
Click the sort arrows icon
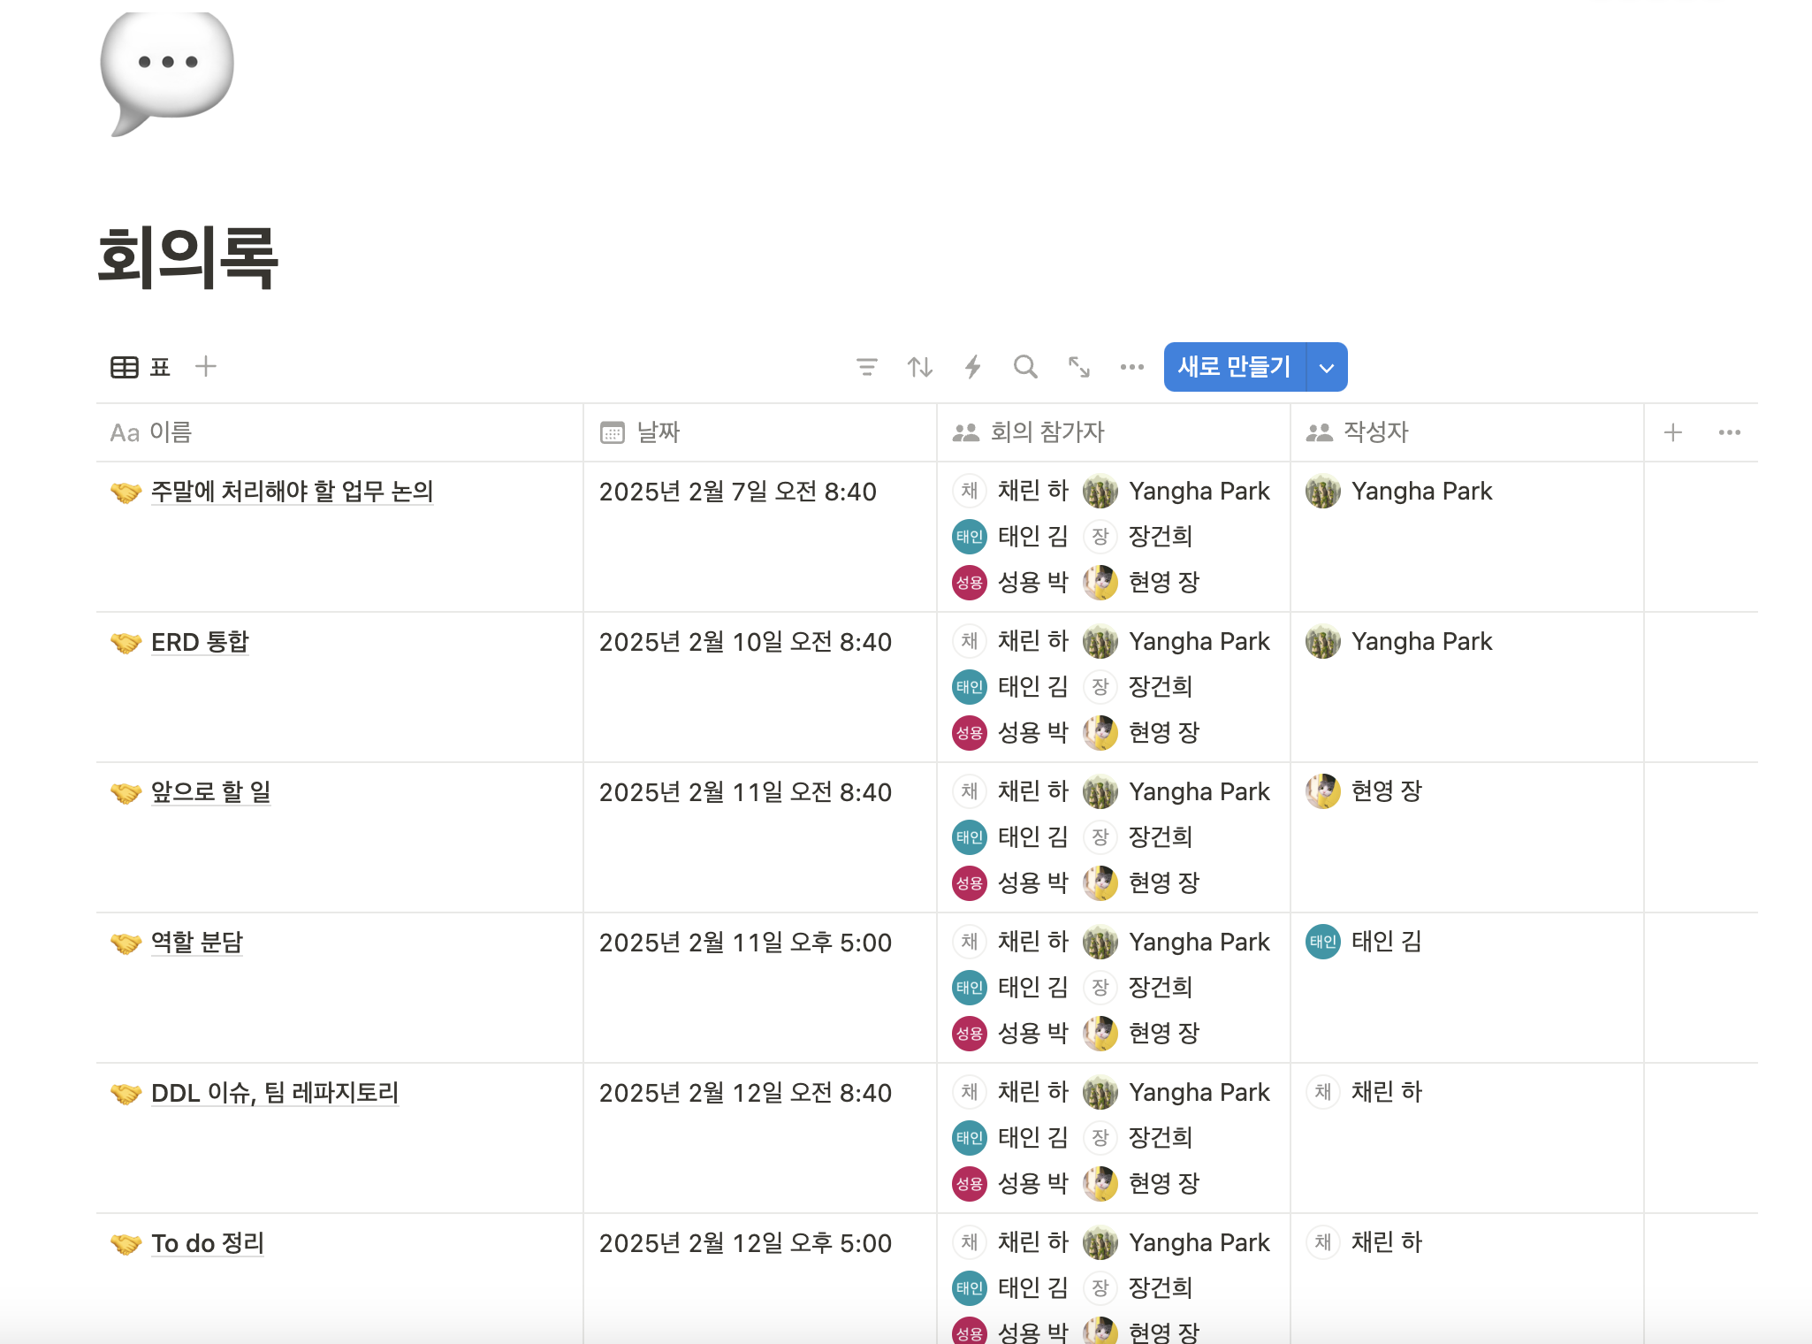tap(919, 367)
